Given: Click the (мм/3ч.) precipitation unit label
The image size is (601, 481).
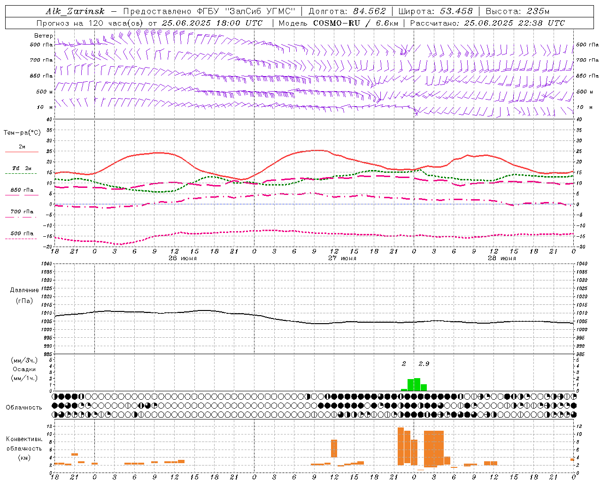Looking at the screenshot, I should coord(24,360).
